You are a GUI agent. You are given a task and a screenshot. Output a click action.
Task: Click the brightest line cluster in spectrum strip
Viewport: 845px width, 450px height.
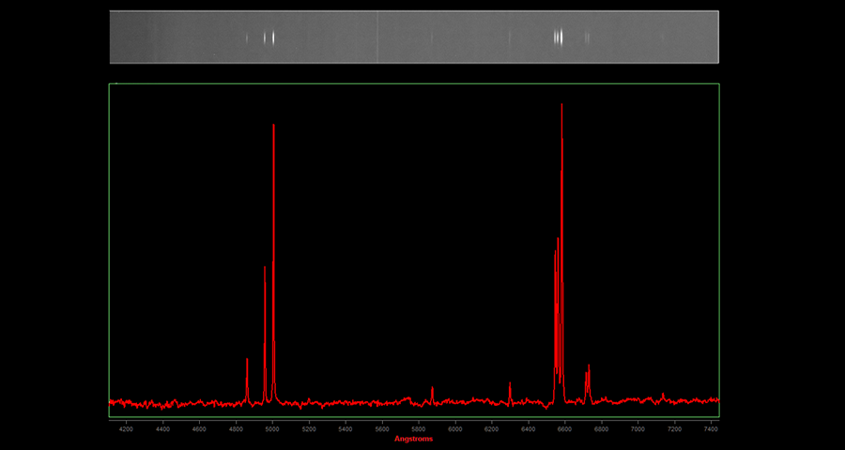pyautogui.click(x=559, y=37)
